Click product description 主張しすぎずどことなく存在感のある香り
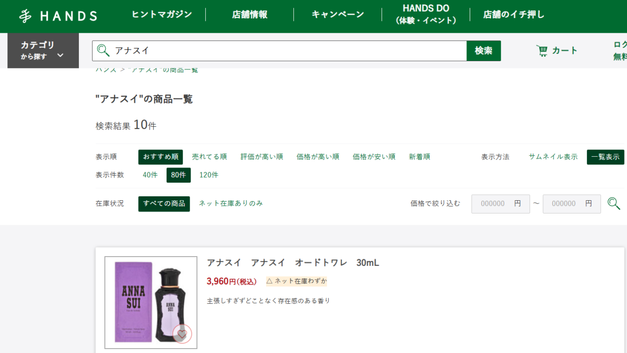This screenshot has width=627, height=353. (268, 301)
